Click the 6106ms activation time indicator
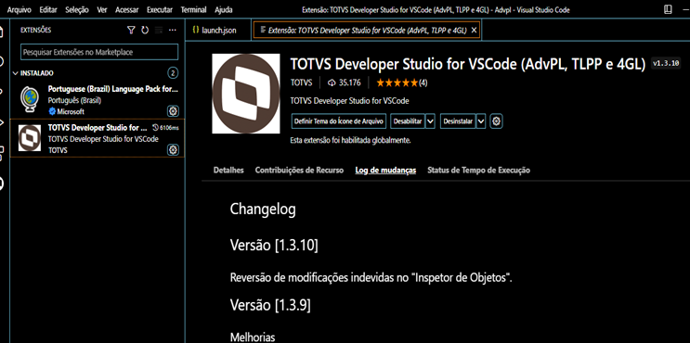The height and width of the screenshot is (343, 690). point(165,128)
